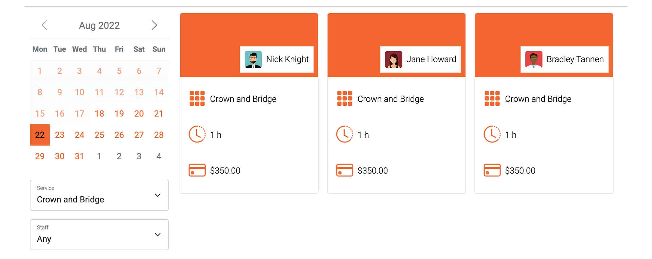652x259 pixels.
Task: Select August 18 in the calendar
Action: click(x=99, y=114)
